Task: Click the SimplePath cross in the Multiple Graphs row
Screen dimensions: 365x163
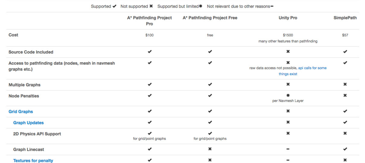Action: click(345, 85)
